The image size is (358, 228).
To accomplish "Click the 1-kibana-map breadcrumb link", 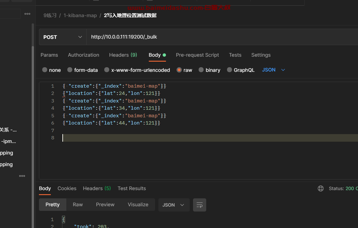I will [x=80, y=15].
